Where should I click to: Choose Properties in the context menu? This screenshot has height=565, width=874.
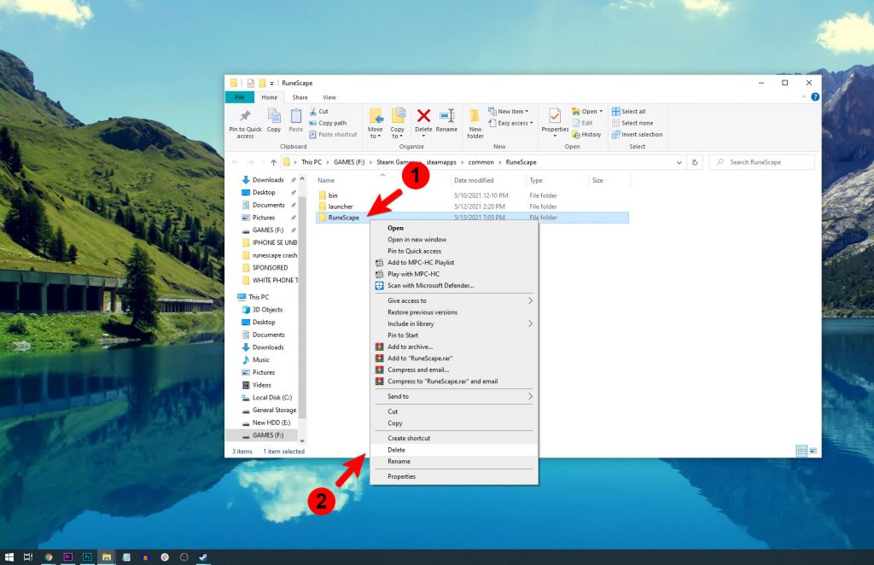454,476
